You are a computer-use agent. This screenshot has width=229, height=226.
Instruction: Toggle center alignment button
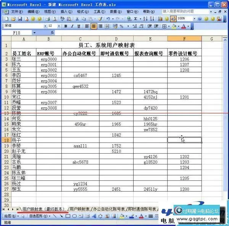click(x=94, y=26)
